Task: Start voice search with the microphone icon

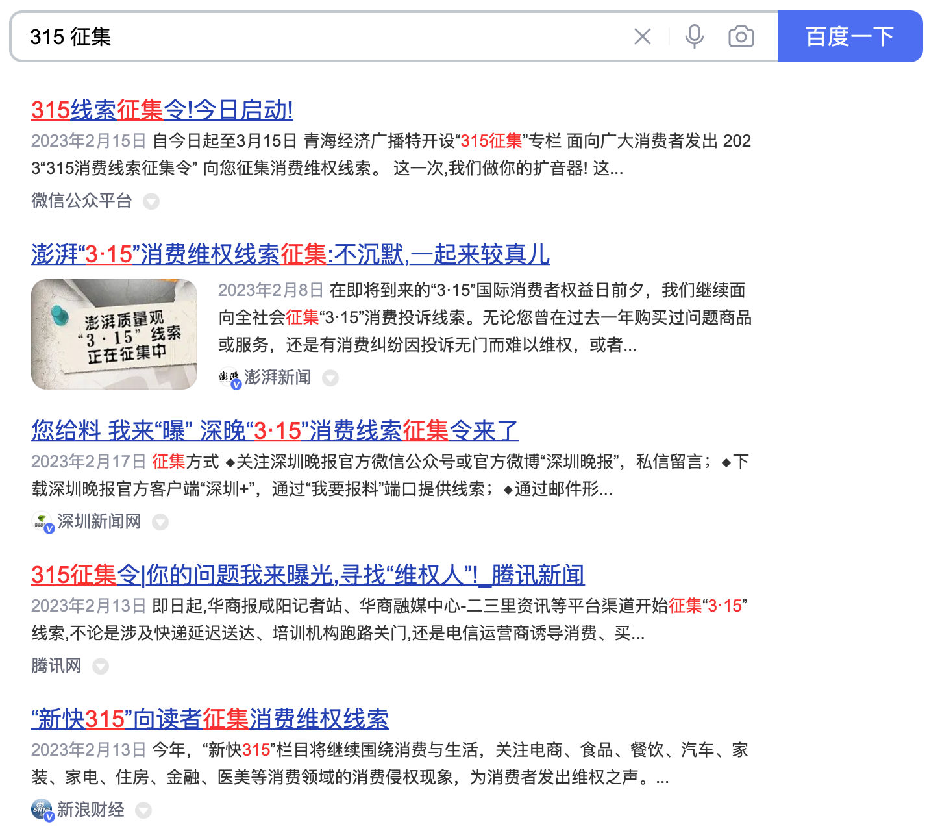Action: click(x=694, y=36)
